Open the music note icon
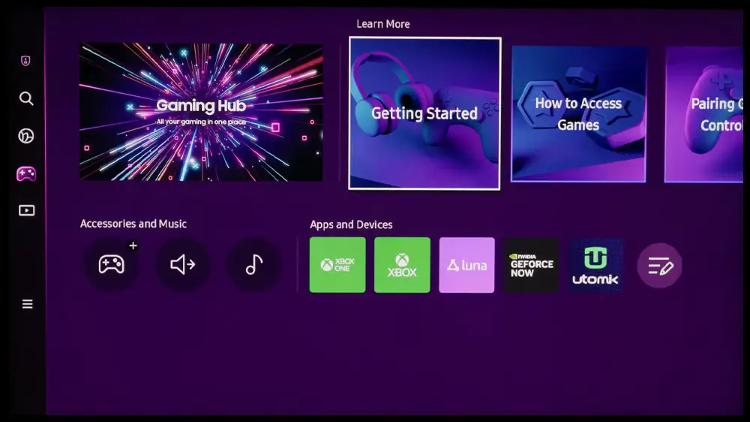 click(254, 264)
